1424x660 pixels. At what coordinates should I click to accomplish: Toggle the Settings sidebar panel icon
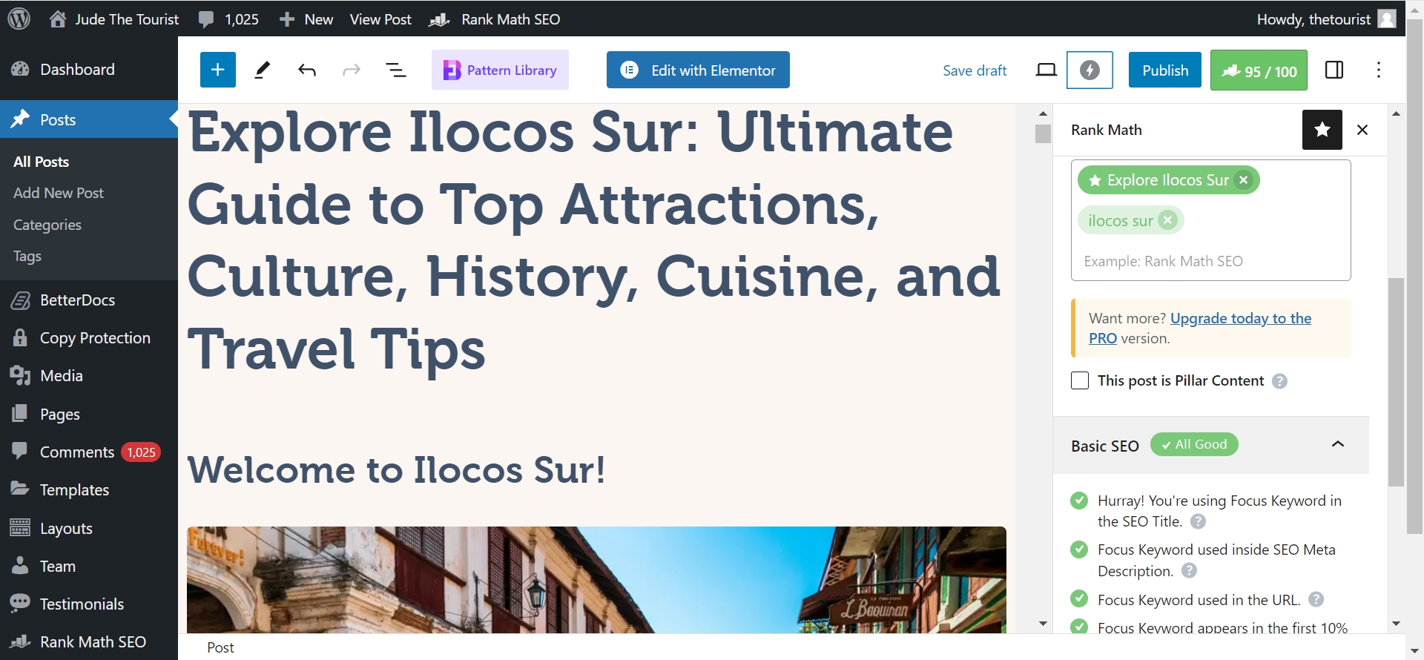[1334, 70]
